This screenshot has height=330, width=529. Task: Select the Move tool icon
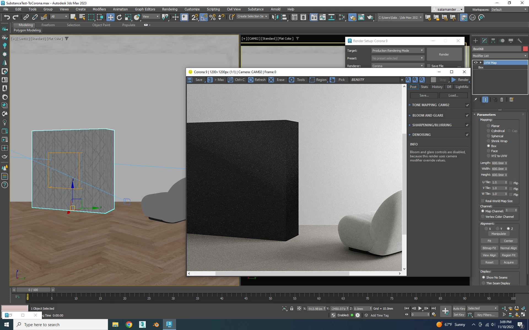point(110,17)
